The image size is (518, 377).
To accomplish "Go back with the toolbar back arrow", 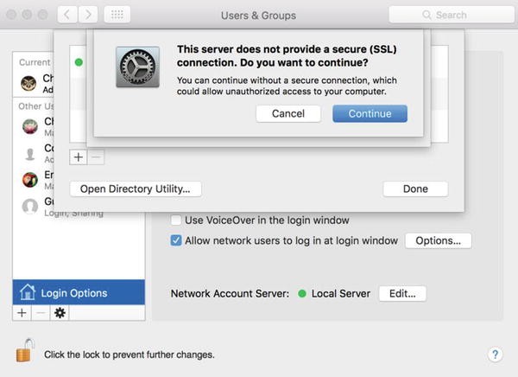I will pyautogui.click(x=67, y=15).
